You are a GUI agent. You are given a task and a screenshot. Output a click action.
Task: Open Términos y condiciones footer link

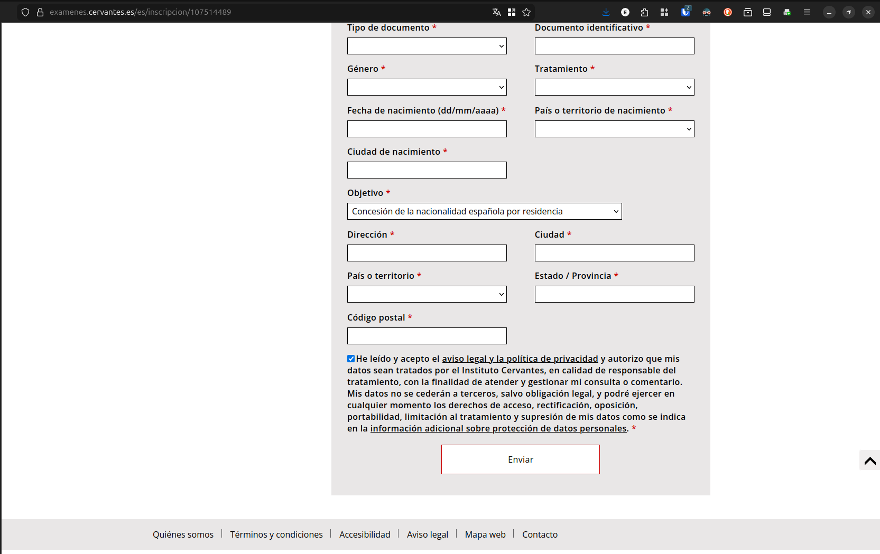[276, 534]
